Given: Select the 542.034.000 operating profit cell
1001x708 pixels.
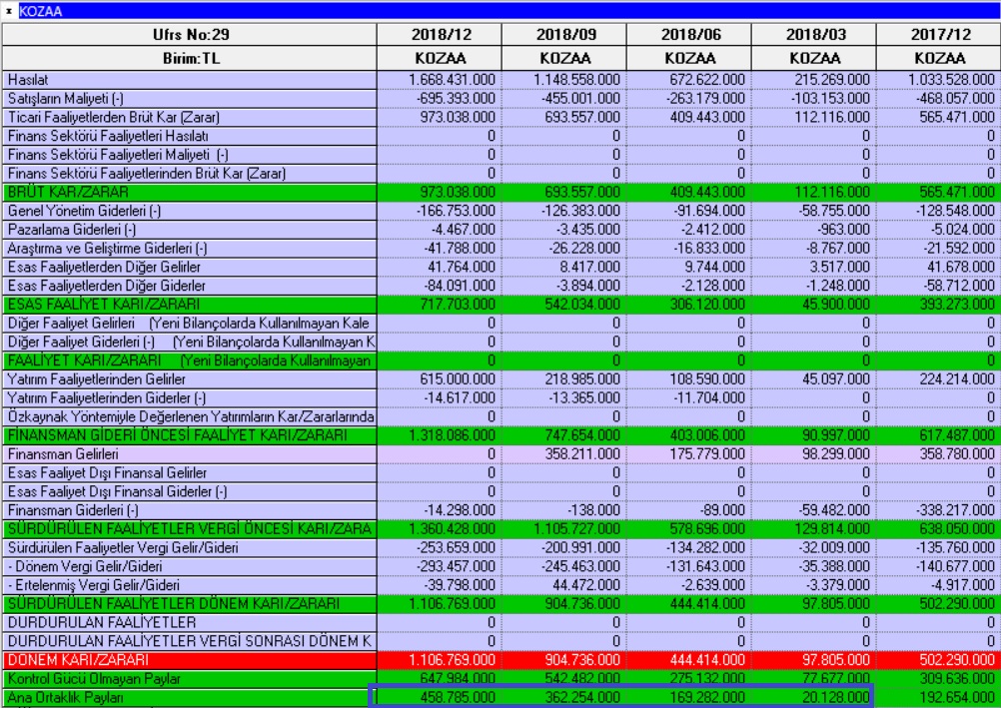Looking at the screenshot, I should click(564, 305).
